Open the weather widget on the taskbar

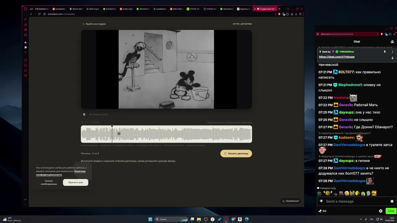click(x=12, y=219)
